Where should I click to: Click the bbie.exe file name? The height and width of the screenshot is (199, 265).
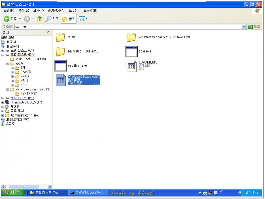(145, 51)
